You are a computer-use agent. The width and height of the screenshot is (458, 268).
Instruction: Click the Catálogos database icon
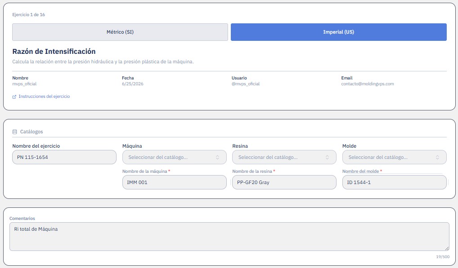point(14,132)
